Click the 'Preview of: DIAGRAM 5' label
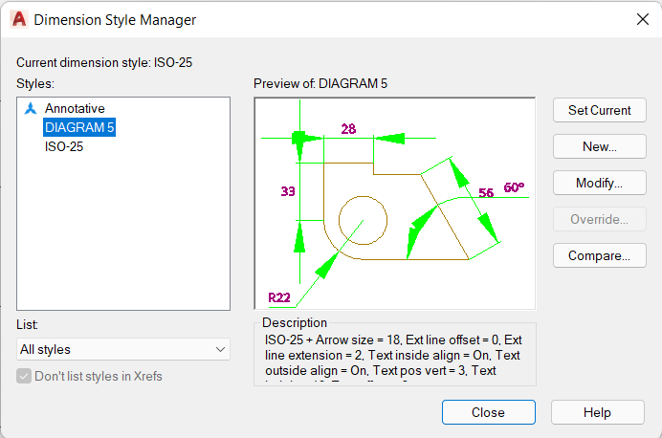This screenshot has width=662, height=438. click(320, 83)
